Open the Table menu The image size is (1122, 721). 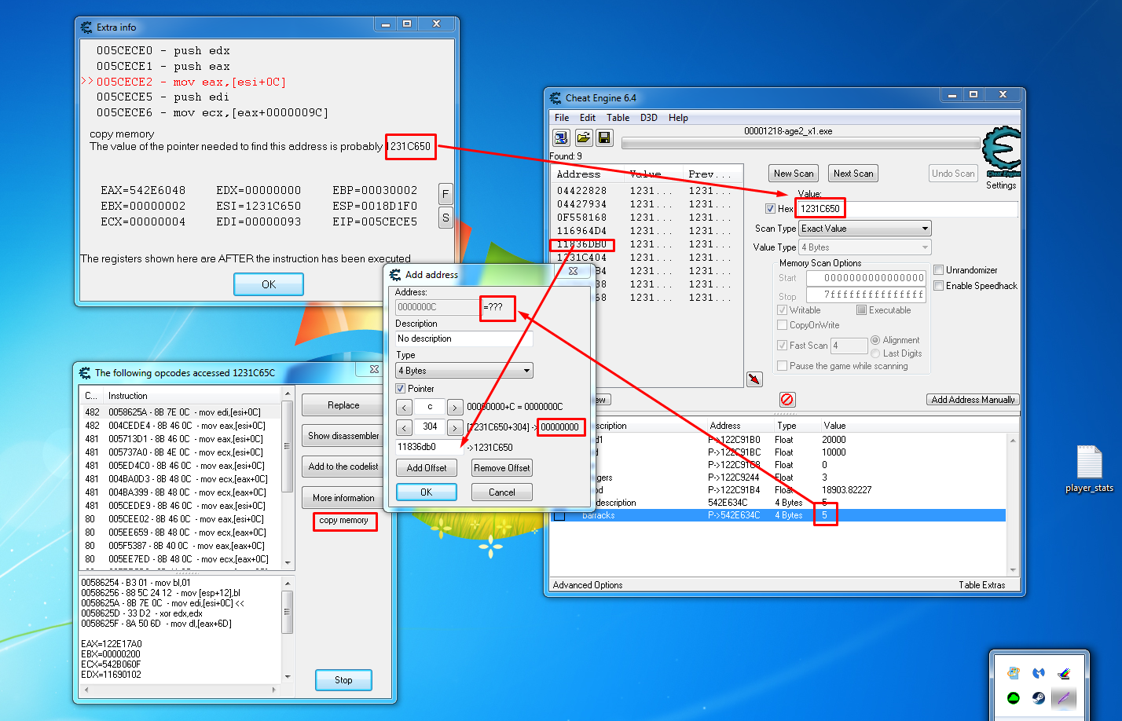pyautogui.click(x=618, y=118)
